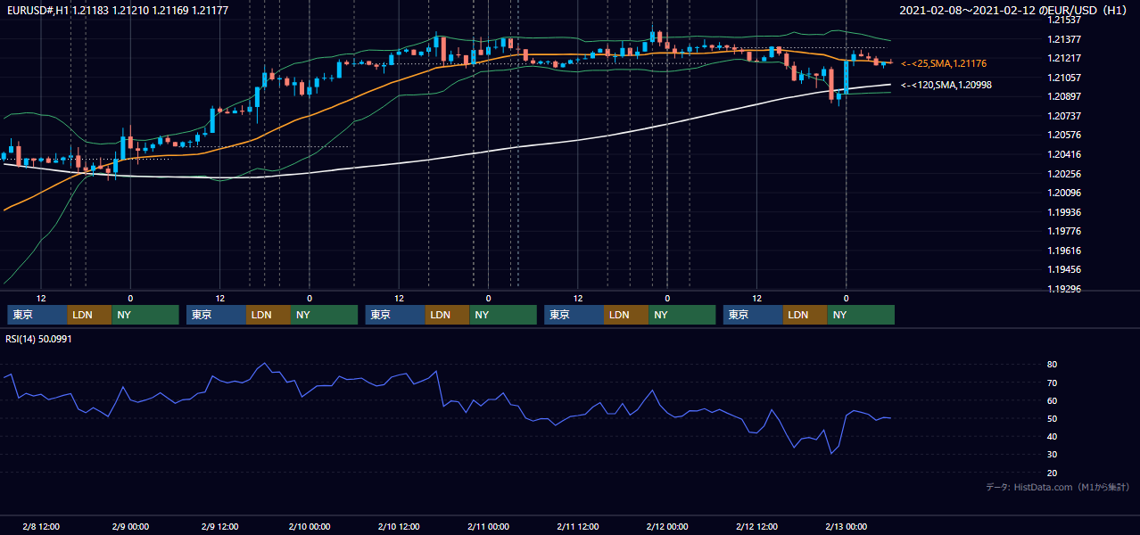Select the 2021-02-08～2021-02-12 EUR/USD (H1) title

tap(1014, 11)
